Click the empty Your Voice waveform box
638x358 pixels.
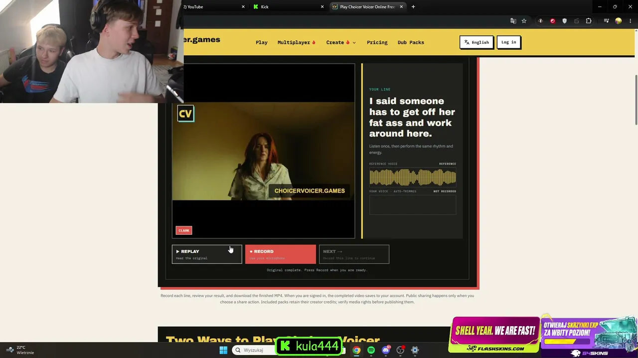point(413,204)
